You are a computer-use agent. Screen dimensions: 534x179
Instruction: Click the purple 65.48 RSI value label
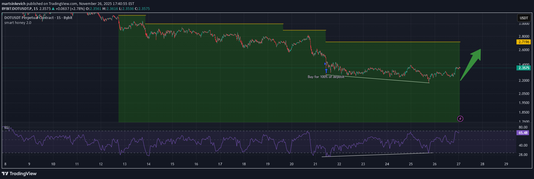523,133
